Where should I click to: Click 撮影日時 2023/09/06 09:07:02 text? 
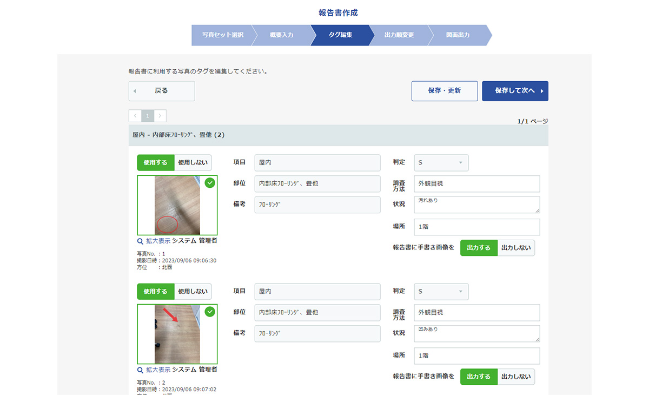177,390
